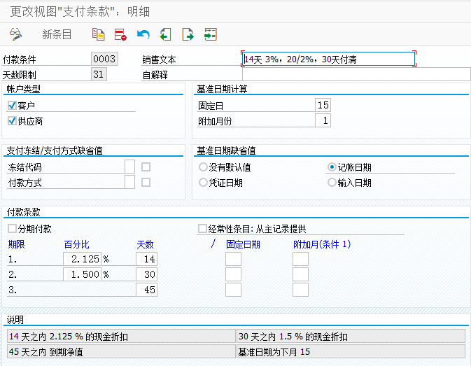
Task: Click the 附加月份 input field
Action: [x=323, y=120]
